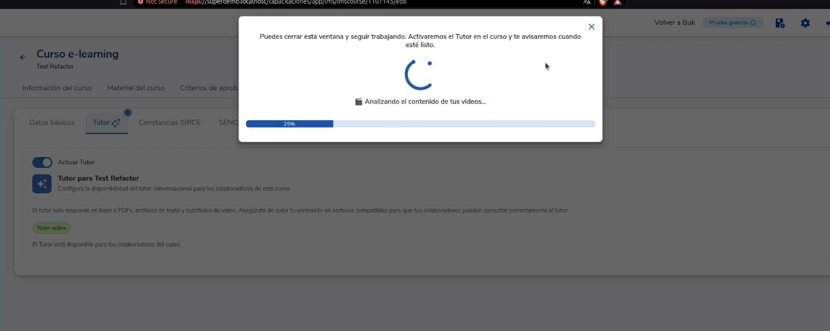Click the info icon in Prueba gratuita badge
This screenshot has height=331, width=830.
(753, 23)
